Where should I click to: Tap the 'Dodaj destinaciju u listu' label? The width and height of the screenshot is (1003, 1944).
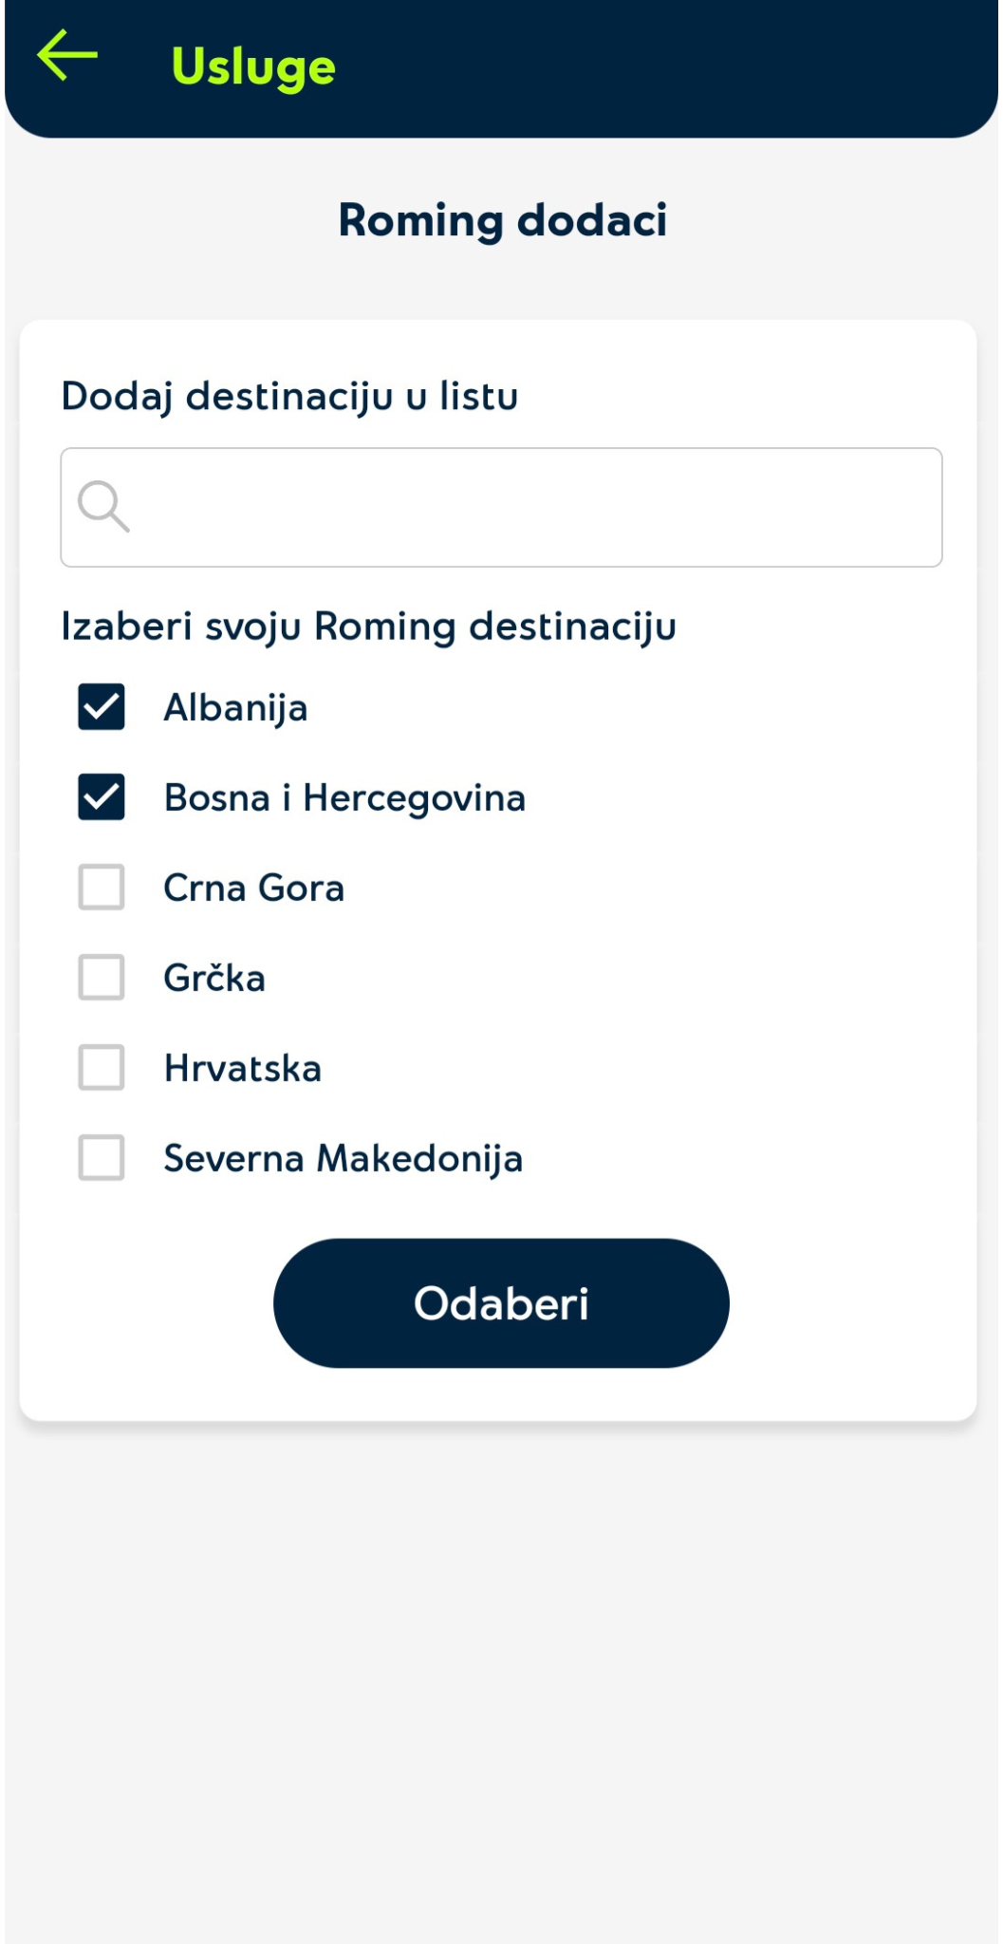coord(289,397)
